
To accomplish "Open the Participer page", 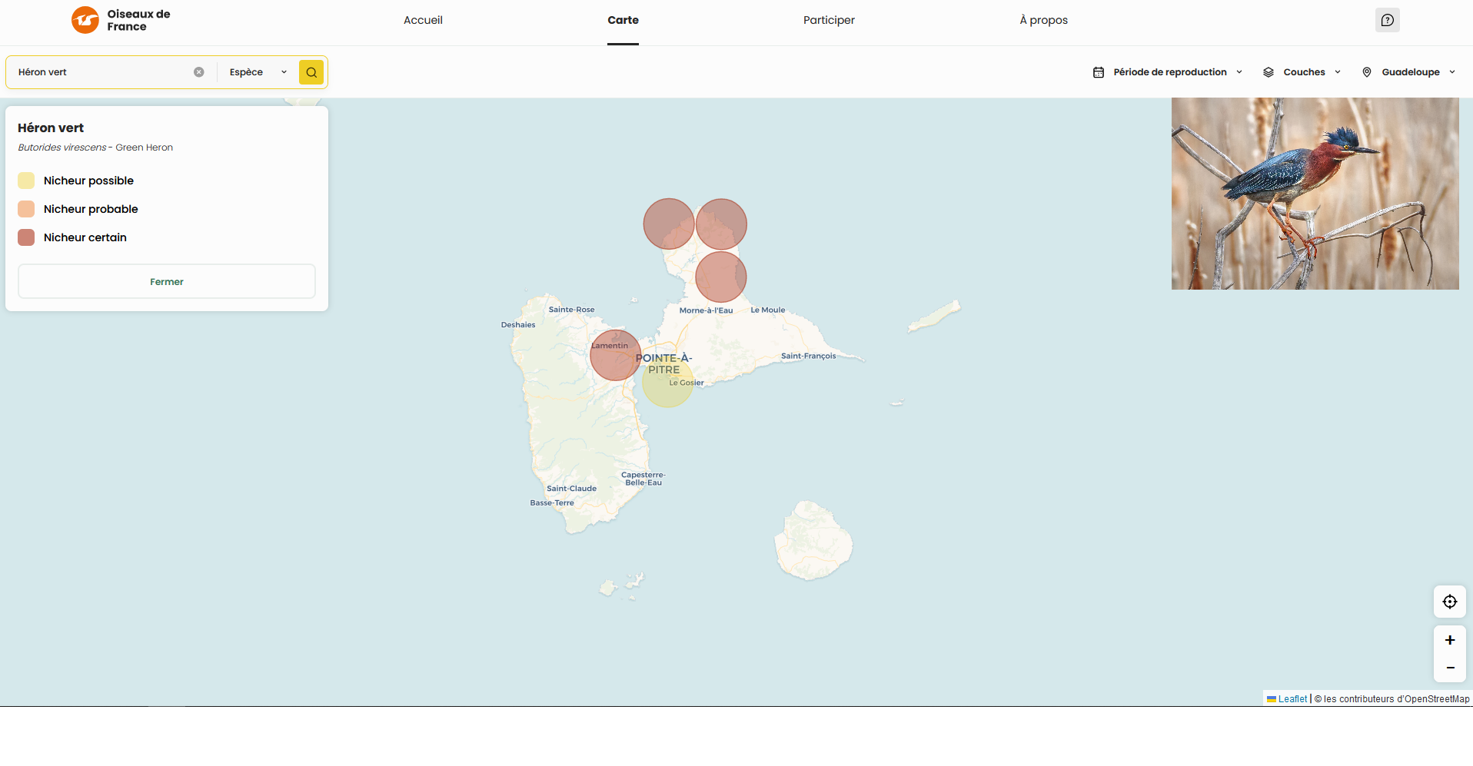I will click(829, 20).
